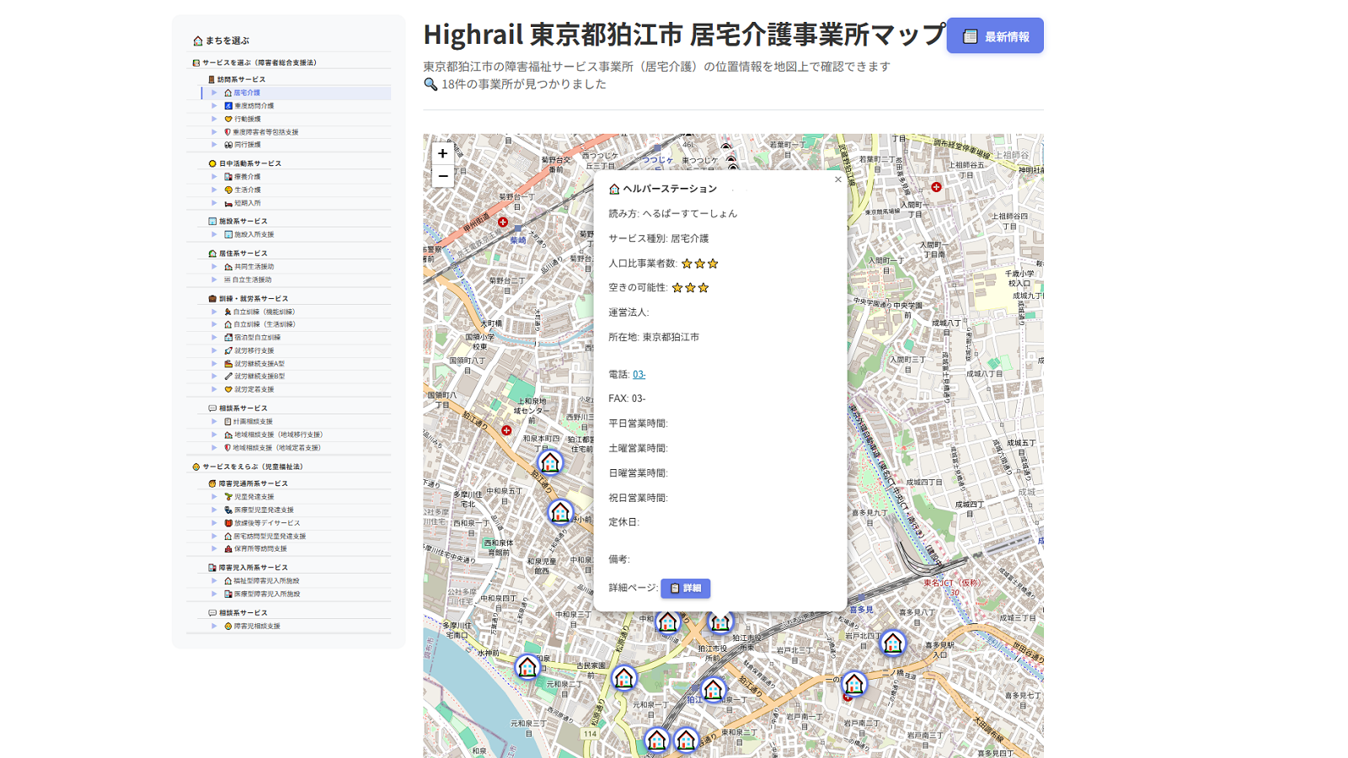
Task: Expand the 就労定着支援 arrow
Action: (214, 389)
